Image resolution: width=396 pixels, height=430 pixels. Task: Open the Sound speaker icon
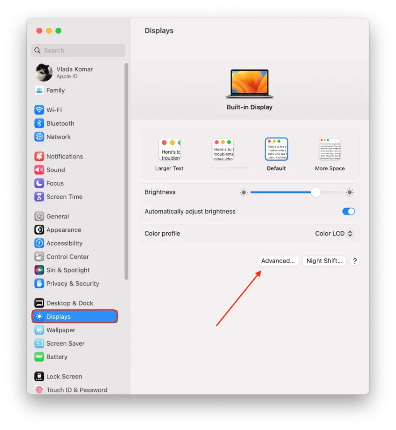point(39,170)
